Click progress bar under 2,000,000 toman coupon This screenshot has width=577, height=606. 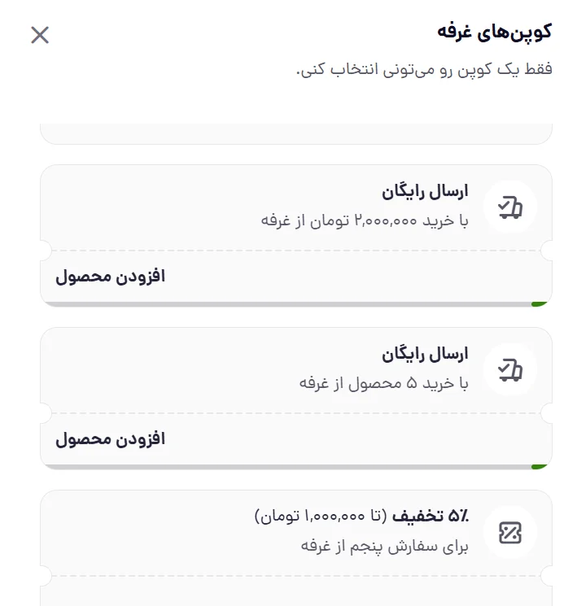(285, 304)
